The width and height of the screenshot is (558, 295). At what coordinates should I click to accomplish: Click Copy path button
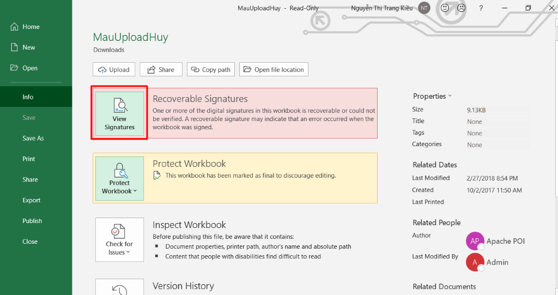pyautogui.click(x=211, y=70)
